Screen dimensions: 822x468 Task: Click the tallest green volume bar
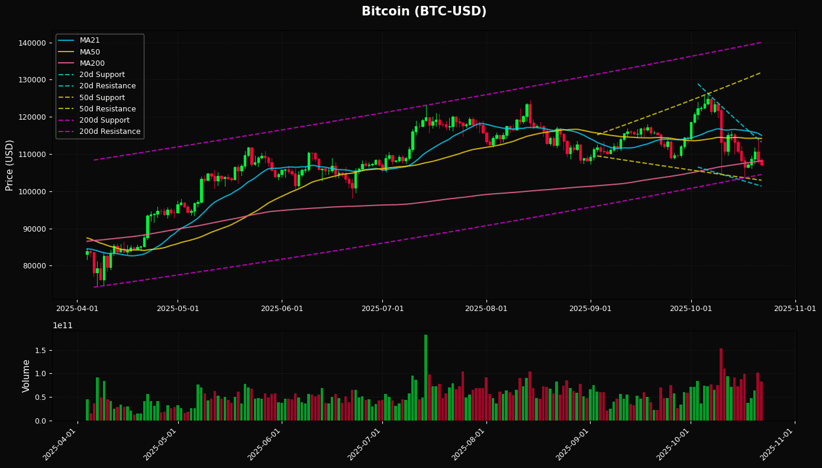tap(425, 377)
